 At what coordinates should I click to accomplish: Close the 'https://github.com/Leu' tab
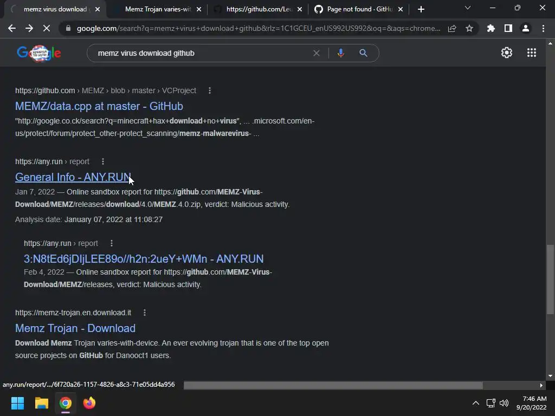pyautogui.click(x=300, y=9)
